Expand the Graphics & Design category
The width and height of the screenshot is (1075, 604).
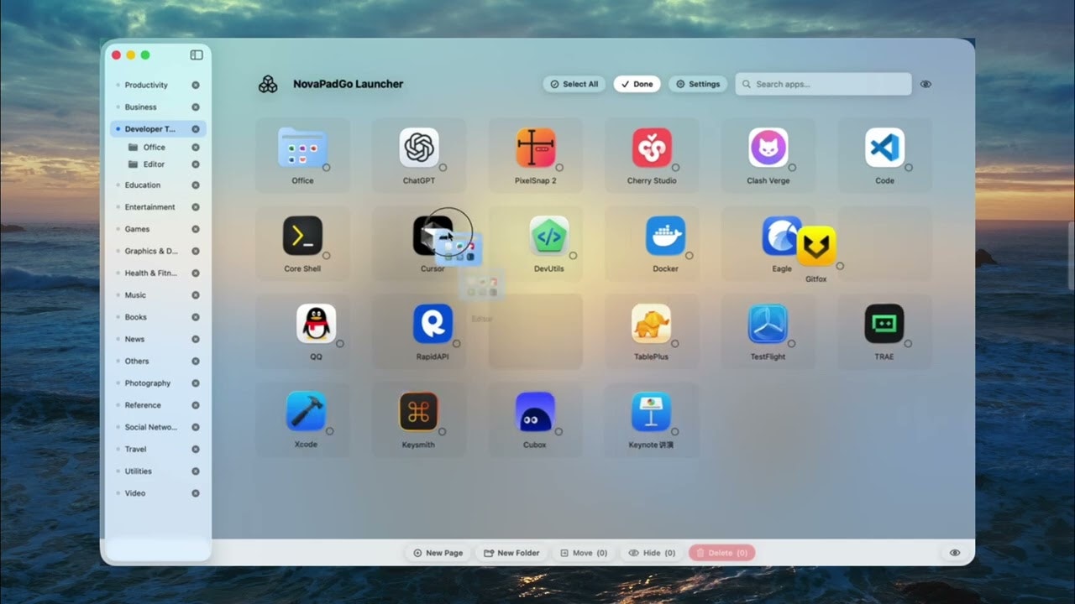coord(153,251)
